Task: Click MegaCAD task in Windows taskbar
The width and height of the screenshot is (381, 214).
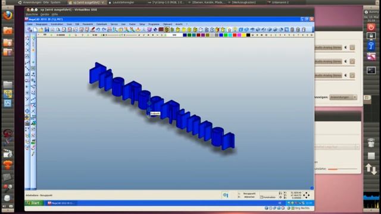Action: (x=61, y=203)
